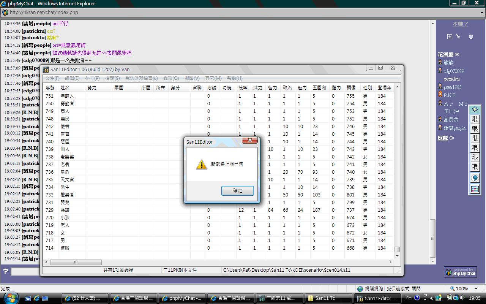This screenshot has height=304, width=486.
Task: Click the 不聊了 exit chat link
Action: tap(460, 24)
